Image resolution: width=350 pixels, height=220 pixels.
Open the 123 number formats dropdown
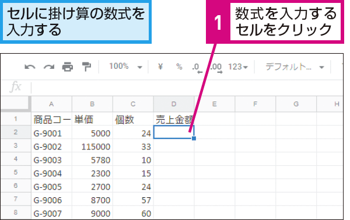point(238,67)
